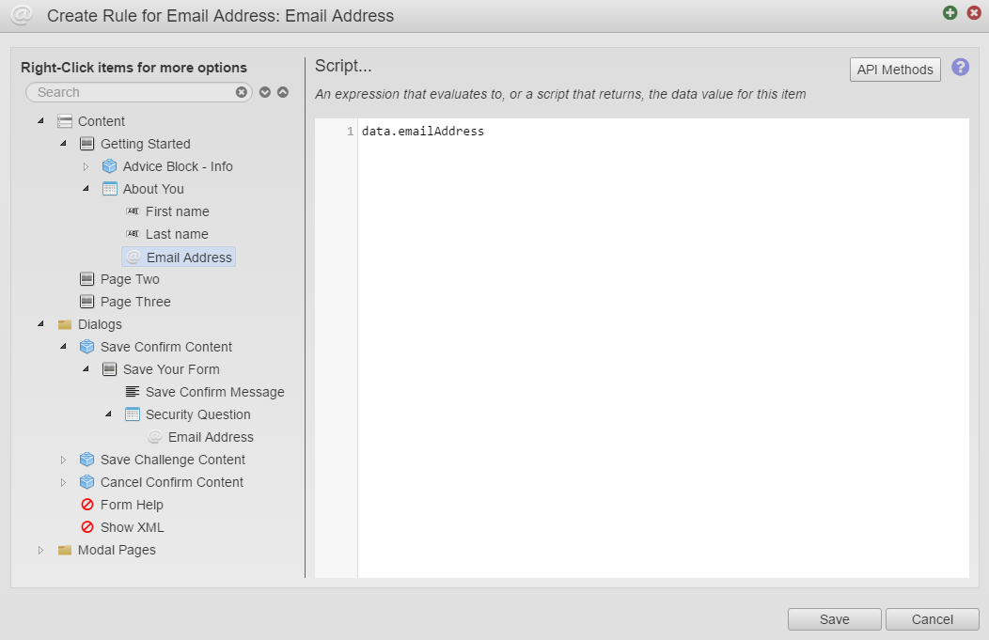The height and width of the screenshot is (640, 989).
Task: Collapse the Content tree node
Action: [39, 120]
